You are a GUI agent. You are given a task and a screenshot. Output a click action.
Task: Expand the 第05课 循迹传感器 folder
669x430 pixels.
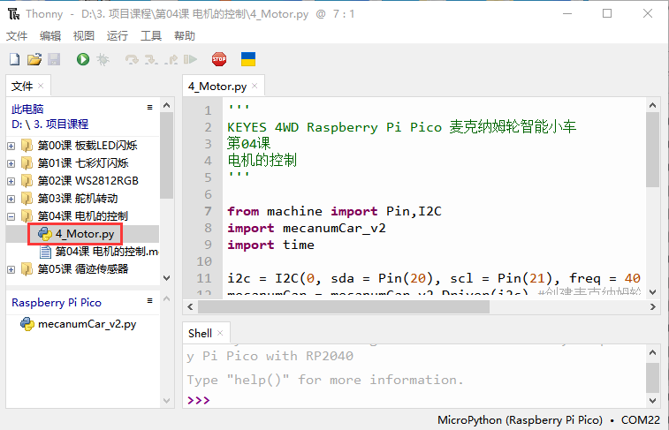(x=11, y=270)
